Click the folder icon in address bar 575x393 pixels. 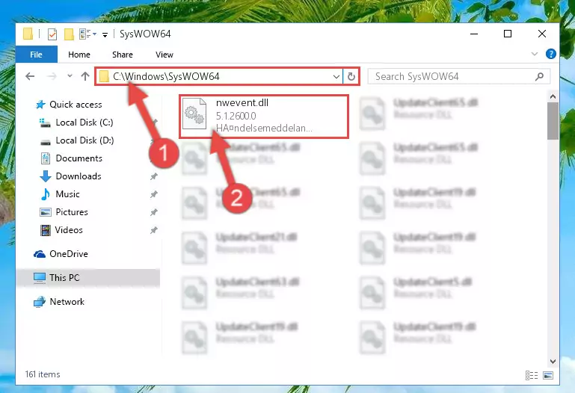point(104,76)
